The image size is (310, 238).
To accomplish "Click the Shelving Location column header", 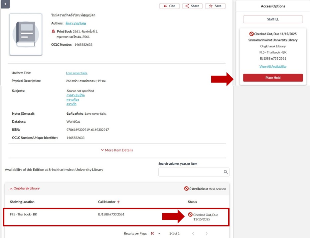I will click(x=22, y=202).
